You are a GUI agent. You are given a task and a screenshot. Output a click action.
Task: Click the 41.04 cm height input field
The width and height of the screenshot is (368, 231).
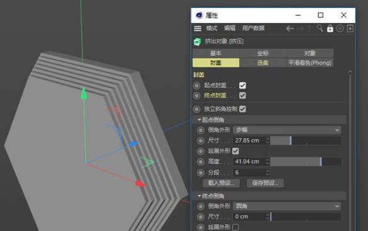tap(249, 162)
